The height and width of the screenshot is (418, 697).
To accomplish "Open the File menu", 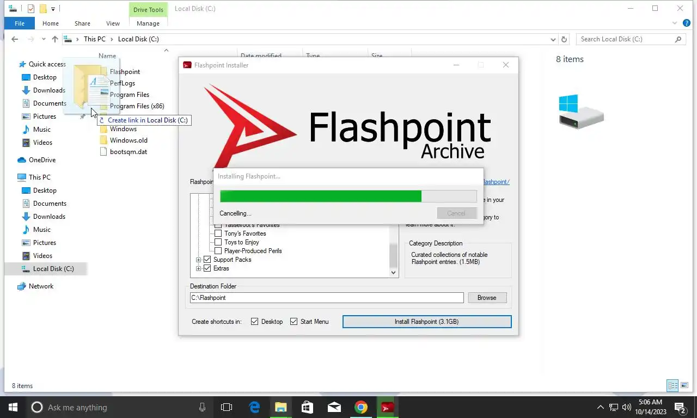I will coord(20,23).
